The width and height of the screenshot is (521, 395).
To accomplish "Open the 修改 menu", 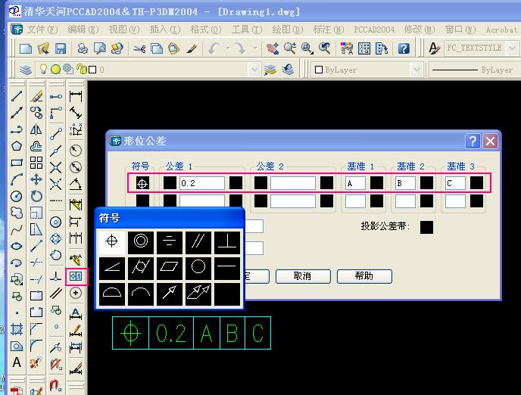I will [420, 30].
